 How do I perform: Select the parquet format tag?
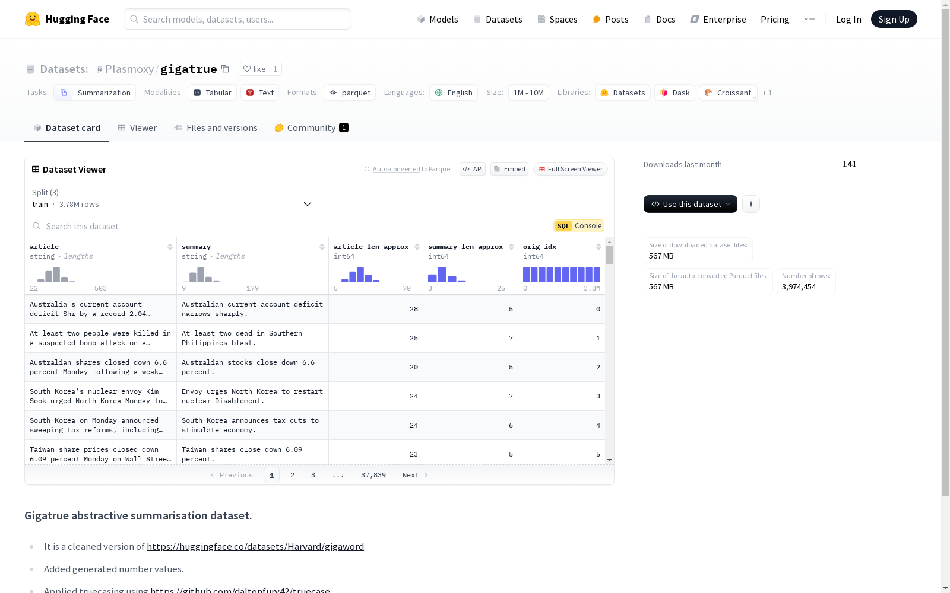(350, 93)
